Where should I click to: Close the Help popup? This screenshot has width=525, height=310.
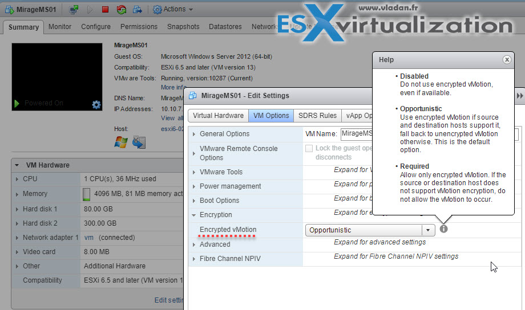[507, 59]
